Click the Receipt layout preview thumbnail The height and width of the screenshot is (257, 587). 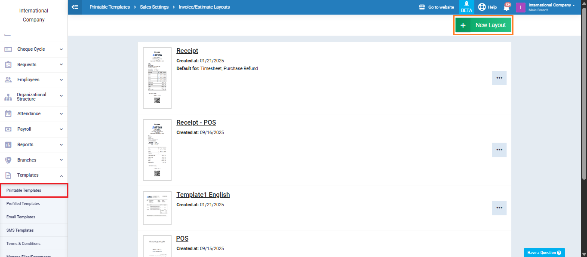(x=157, y=78)
